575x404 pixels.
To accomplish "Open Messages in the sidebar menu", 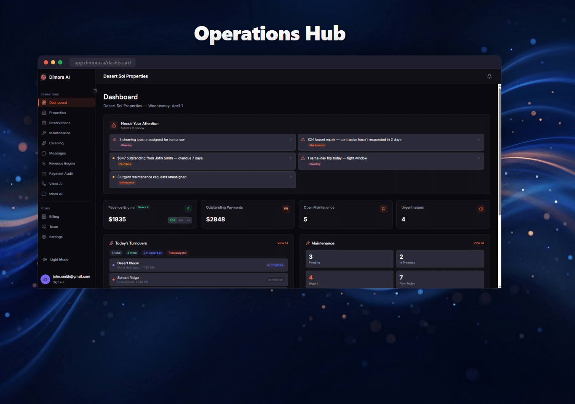I will tap(57, 154).
